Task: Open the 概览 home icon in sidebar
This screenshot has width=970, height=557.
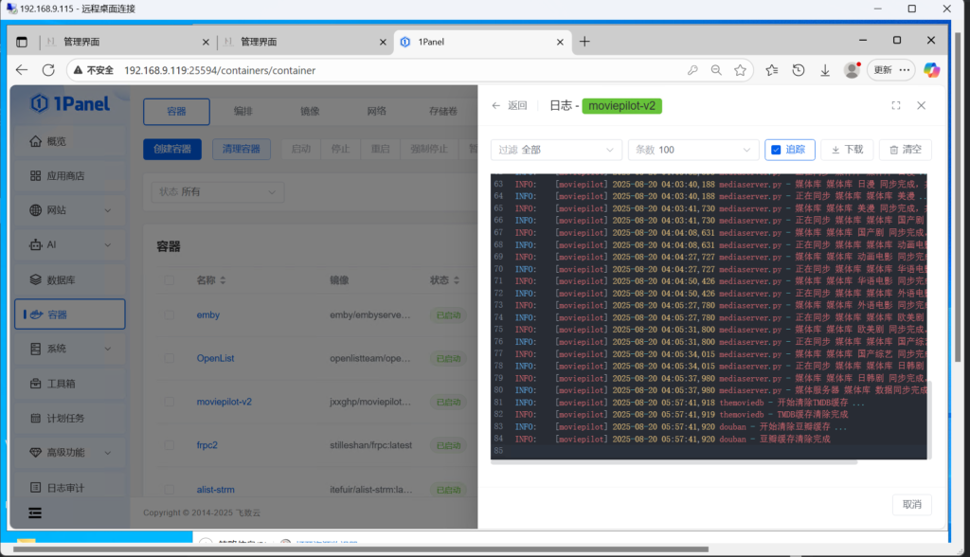Action: 35,141
